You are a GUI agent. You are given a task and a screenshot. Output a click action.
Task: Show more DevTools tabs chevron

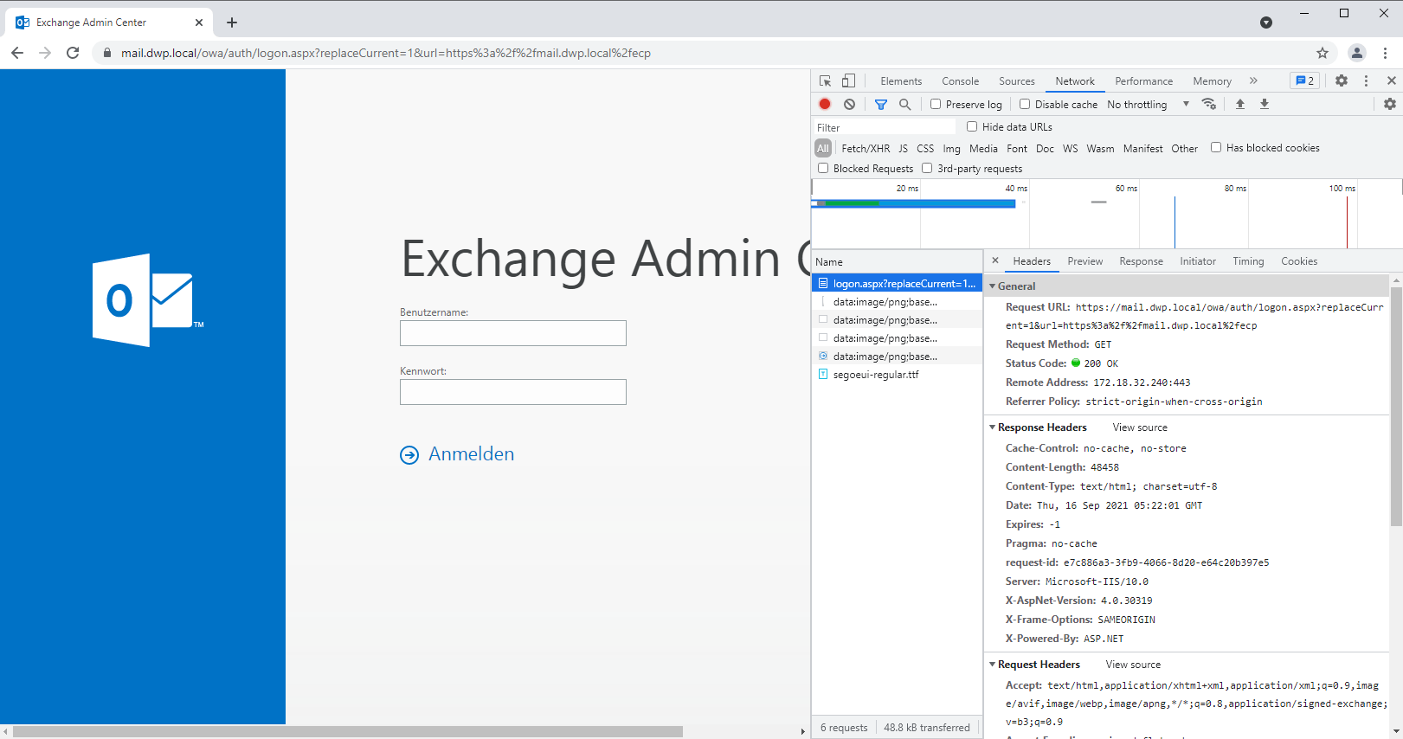[x=1252, y=80]
